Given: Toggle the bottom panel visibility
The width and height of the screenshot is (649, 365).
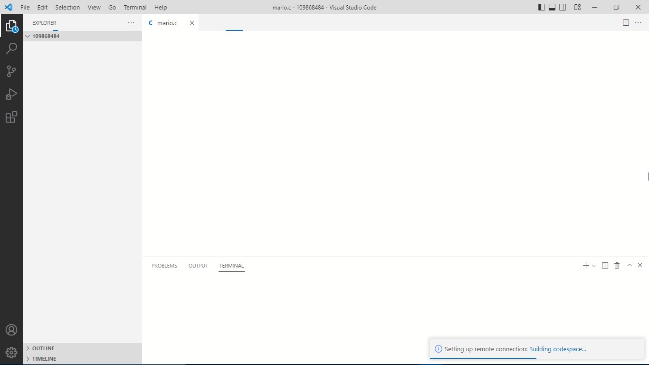Looking at the screenshot, I should coord(552,7).
